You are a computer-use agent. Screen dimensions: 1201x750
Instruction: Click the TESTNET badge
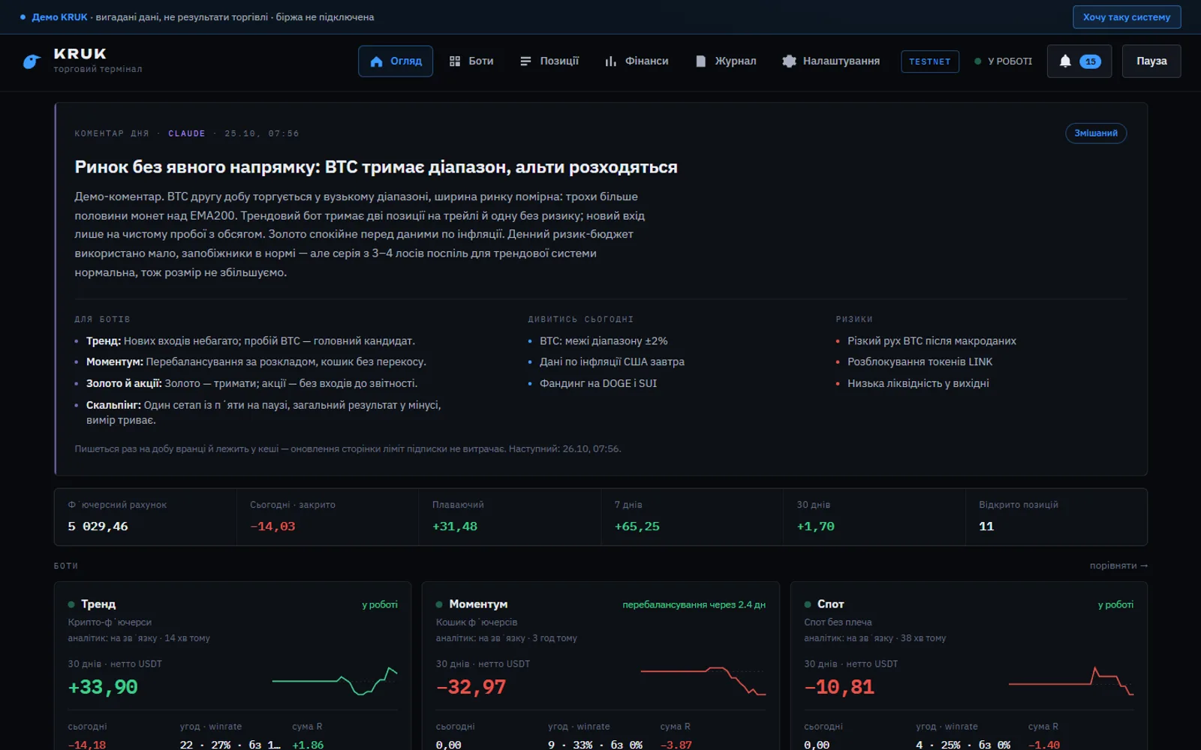tap(930, 61)
